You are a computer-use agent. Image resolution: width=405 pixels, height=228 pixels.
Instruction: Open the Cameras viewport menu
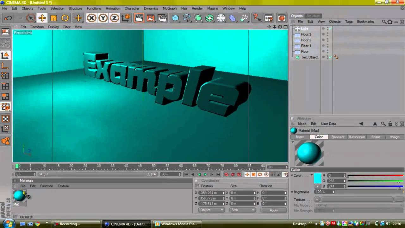point(37,27)
